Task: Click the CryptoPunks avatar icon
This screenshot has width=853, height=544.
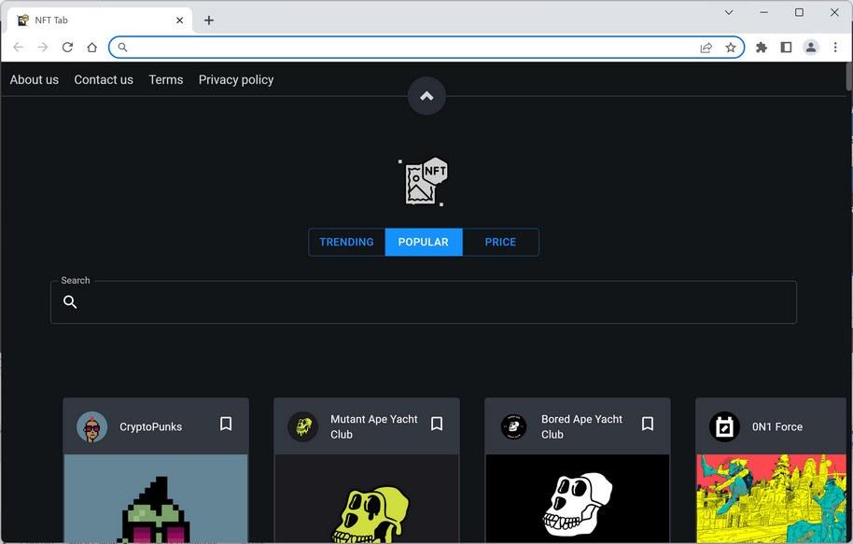Action: click(x=92, y=427)
